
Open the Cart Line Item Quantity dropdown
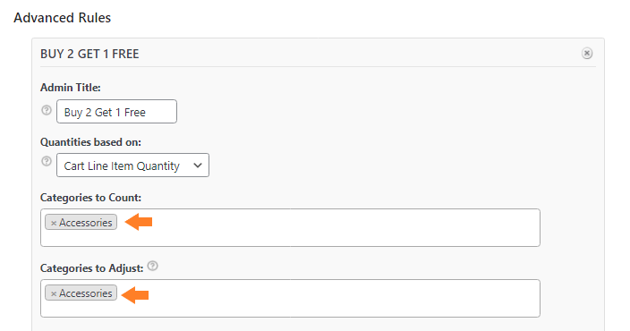132,165
